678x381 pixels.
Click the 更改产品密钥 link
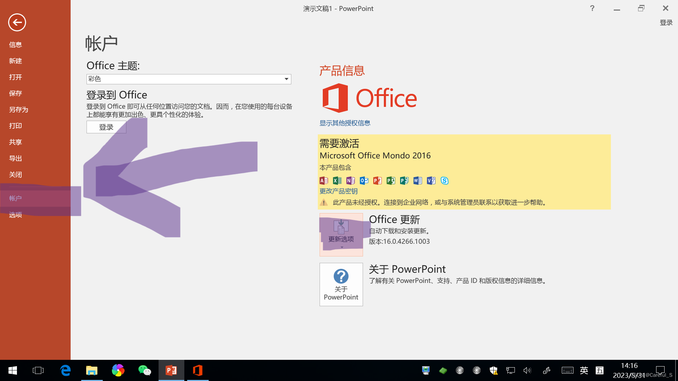tap(338, 191)
